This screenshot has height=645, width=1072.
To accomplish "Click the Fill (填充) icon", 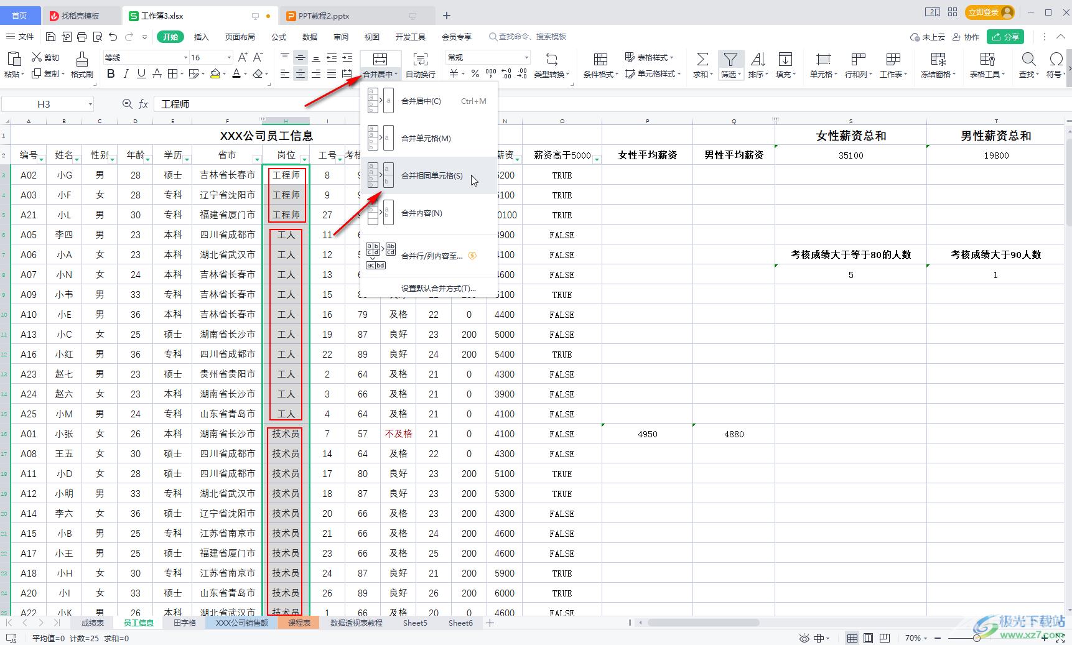I will pyautogui.click(x=786, y=59).
